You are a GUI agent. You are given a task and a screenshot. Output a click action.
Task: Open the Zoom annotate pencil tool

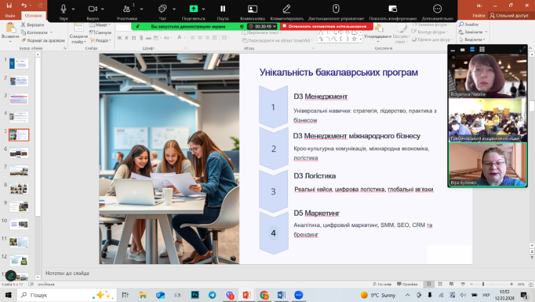click(x=287, y=9)
